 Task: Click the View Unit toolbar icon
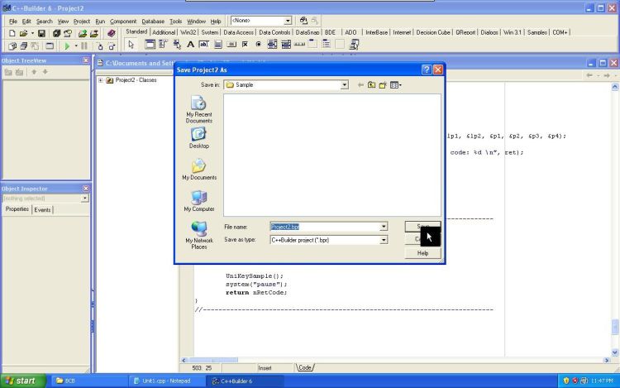(12, 46)
